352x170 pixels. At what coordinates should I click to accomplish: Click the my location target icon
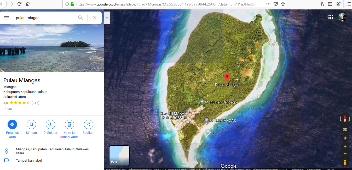point(345,138)
